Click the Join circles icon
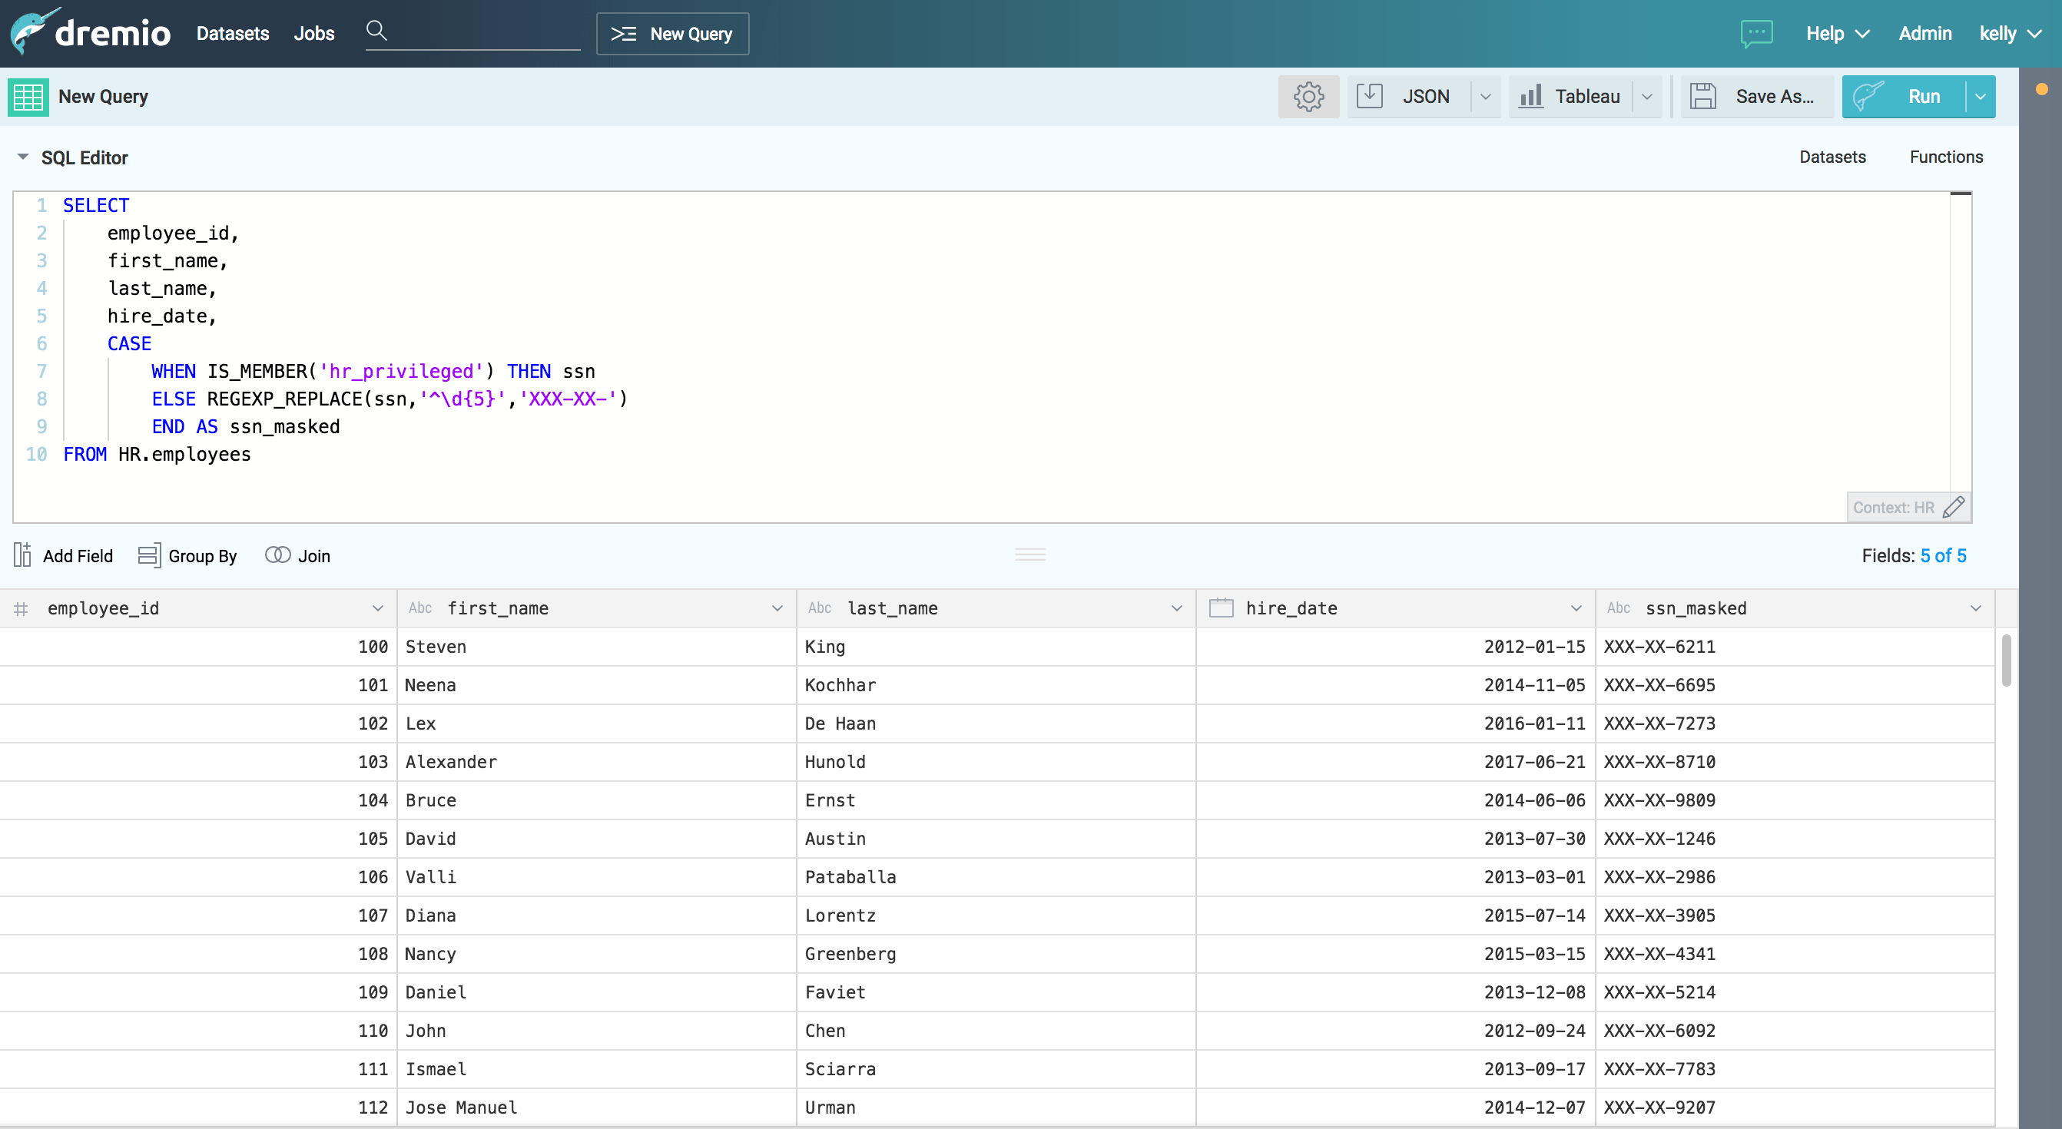 tap(278, 555)
